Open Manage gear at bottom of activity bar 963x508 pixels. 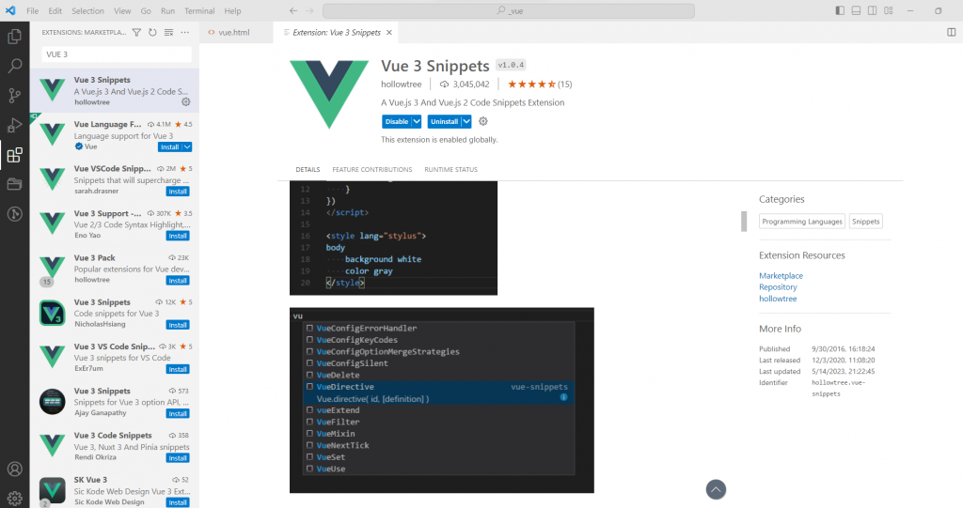(x=15, y=499)
